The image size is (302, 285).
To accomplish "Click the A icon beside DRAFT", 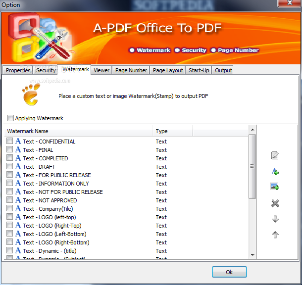I will coord(18,166).
